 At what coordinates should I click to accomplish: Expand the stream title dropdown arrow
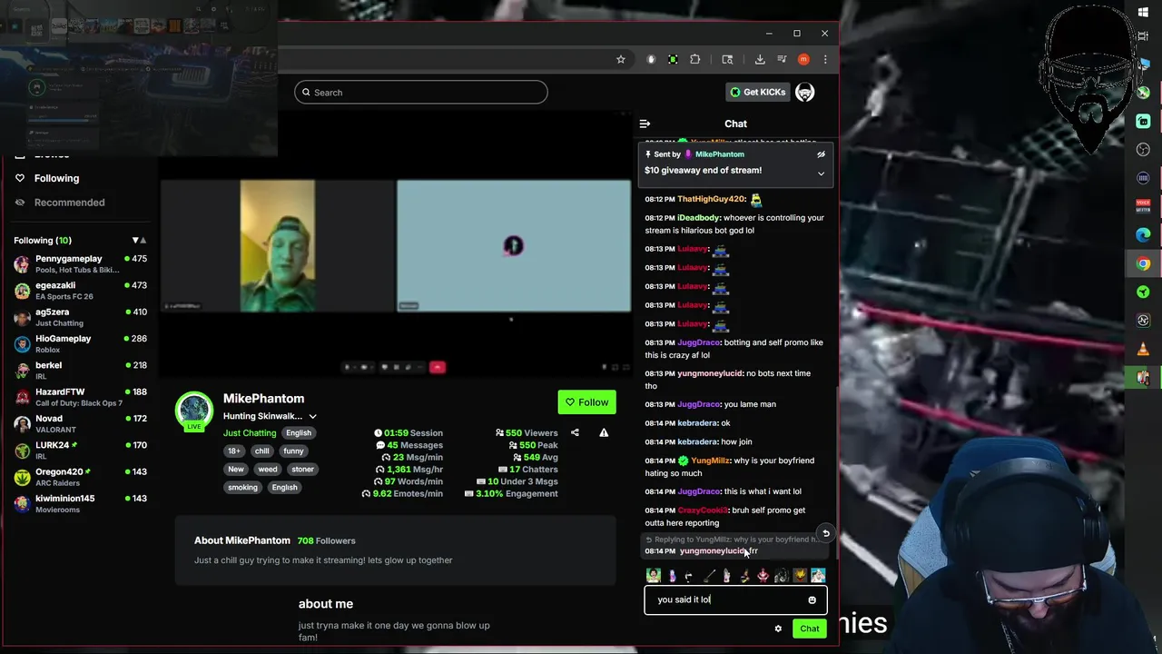(x=312, y=417)
